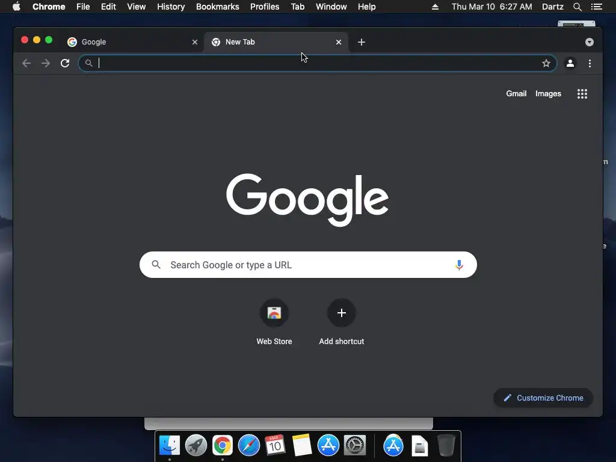Click Chrome icon in the dock
The width and height of the screenshot is (616, 462).
point(223,445)
